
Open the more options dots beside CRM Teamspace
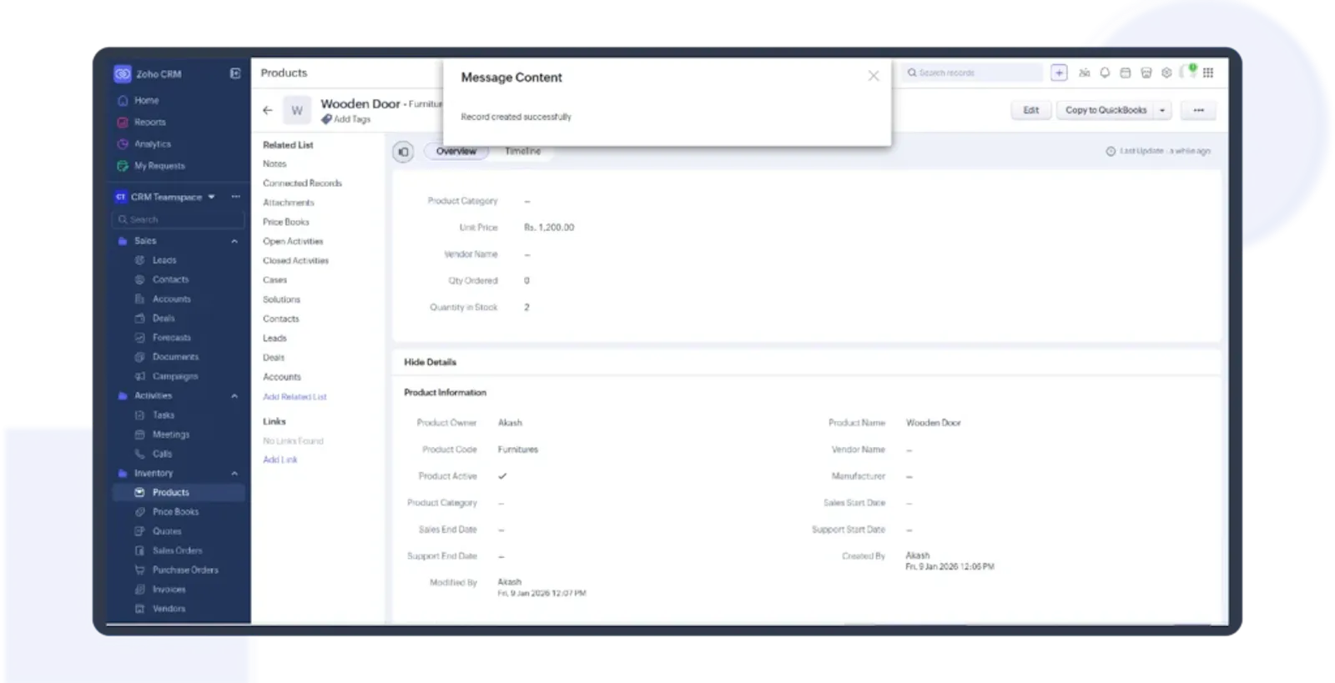tap(236, 197)
